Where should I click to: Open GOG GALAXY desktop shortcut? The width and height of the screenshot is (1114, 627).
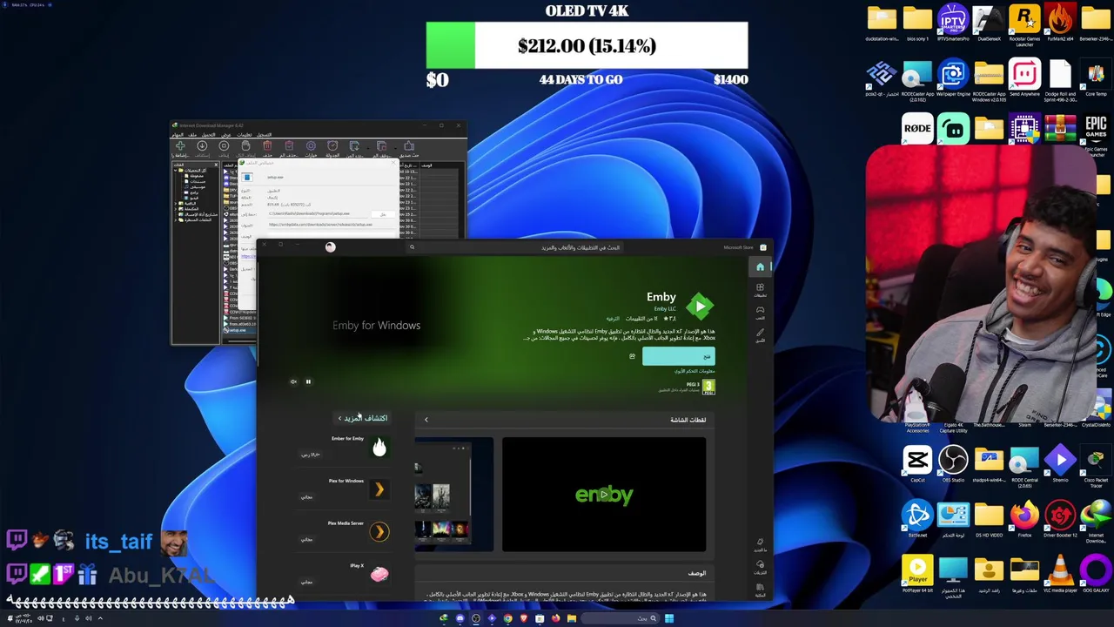1096,574
